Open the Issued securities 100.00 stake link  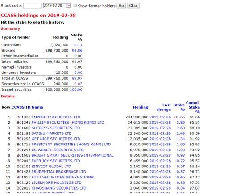point(76,89)
